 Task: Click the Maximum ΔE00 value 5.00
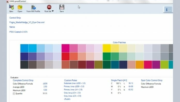(45, 90)
